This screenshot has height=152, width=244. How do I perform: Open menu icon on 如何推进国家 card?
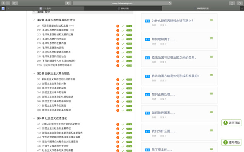coord(211,112)
